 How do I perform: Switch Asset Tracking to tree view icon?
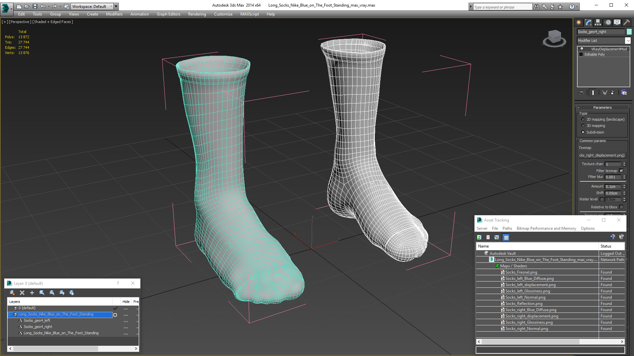click(497, 237)
